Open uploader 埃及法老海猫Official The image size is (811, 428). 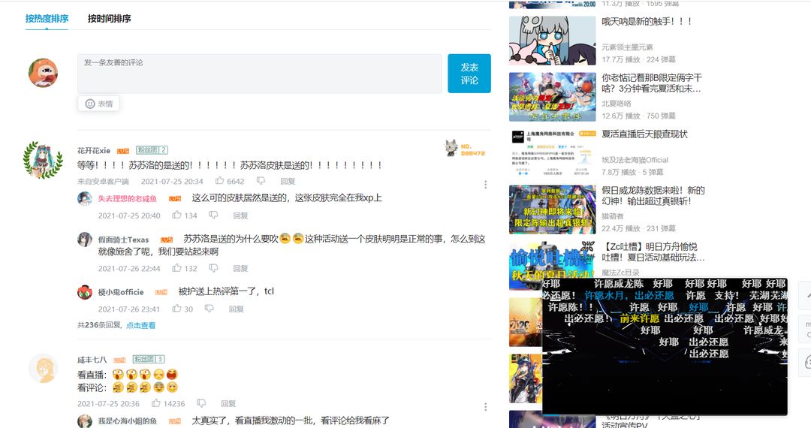tap(635, 160)
